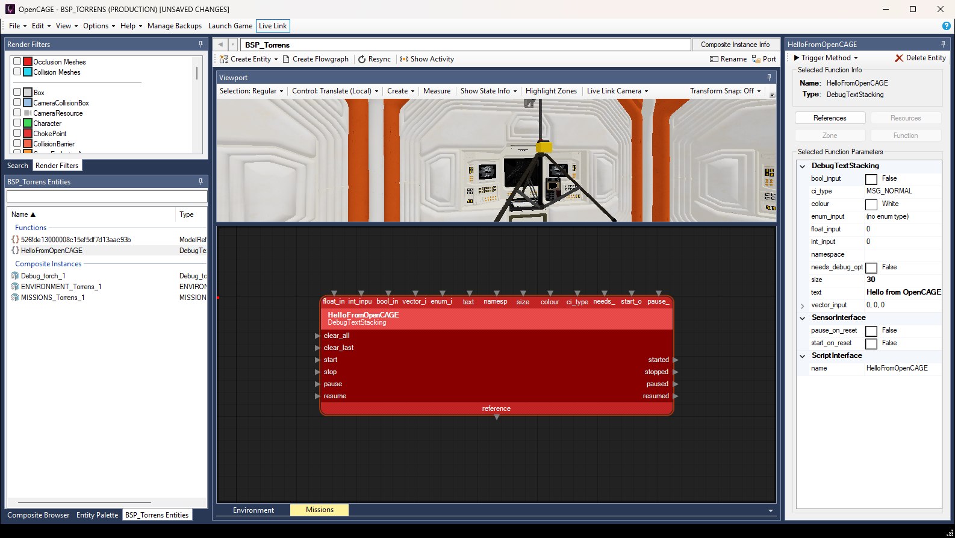Click the red Occlusion Meshes colour swatch
Viewport: 955px width, 538px height.
click(28, 61)
